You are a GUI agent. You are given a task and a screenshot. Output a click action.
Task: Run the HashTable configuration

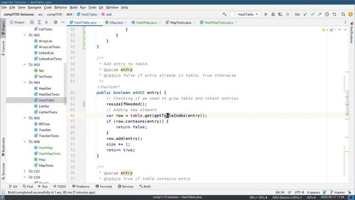(266, 14)
